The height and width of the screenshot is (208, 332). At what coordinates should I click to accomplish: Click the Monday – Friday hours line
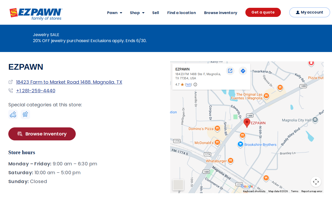click(x=53, y=164)
